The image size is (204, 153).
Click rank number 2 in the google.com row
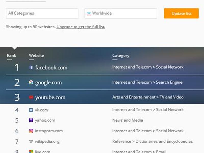tap(17, 82)
